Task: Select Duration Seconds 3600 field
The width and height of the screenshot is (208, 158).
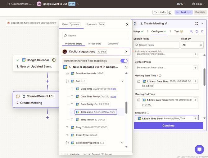Action: tap(87, 74)
